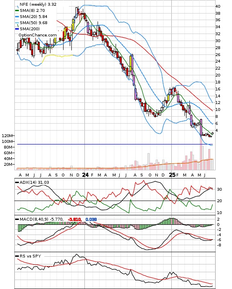Click the price axis label 36
232x289 pixels.
pos(218,20)
